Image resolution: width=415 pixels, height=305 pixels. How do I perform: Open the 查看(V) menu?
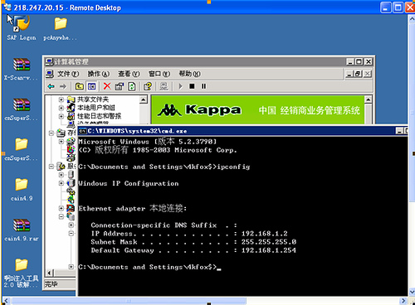tap(129, 74)
